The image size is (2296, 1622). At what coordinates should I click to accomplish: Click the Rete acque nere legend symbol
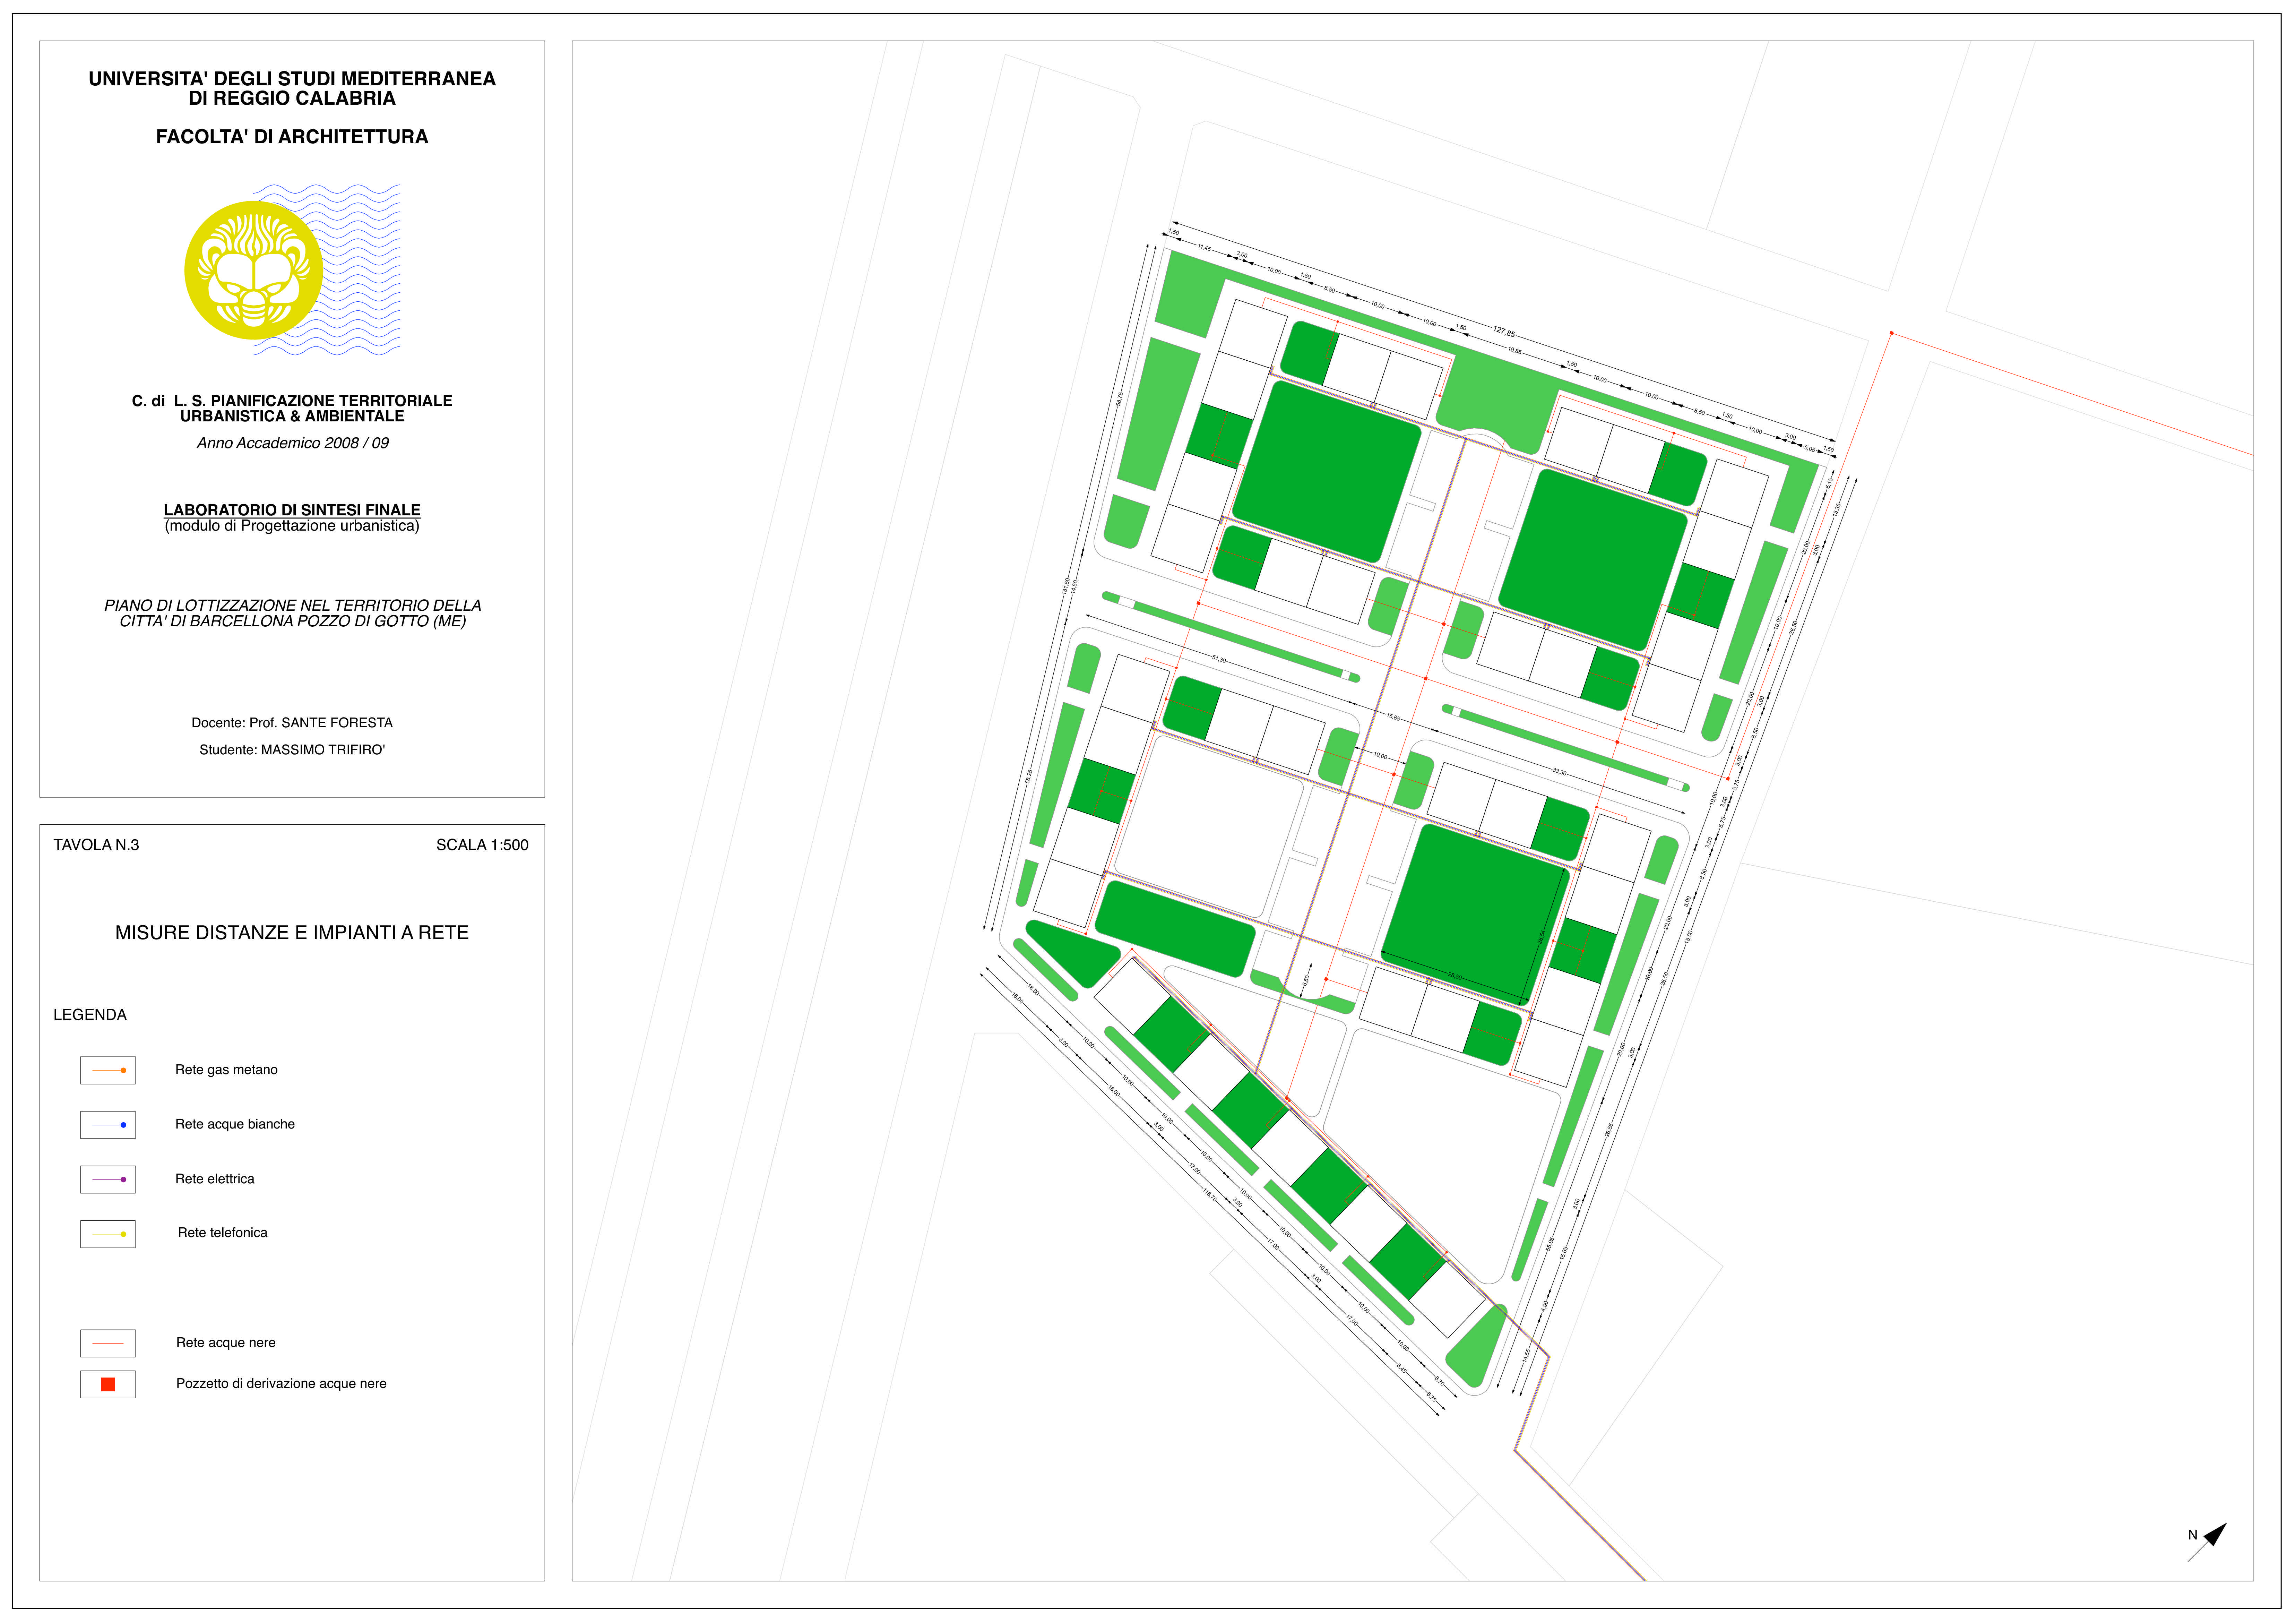tap(108, 1343)
